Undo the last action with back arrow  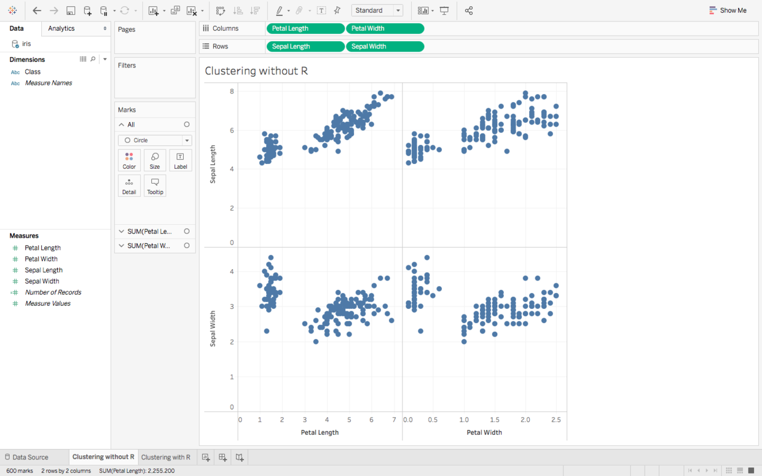[37, 10]
